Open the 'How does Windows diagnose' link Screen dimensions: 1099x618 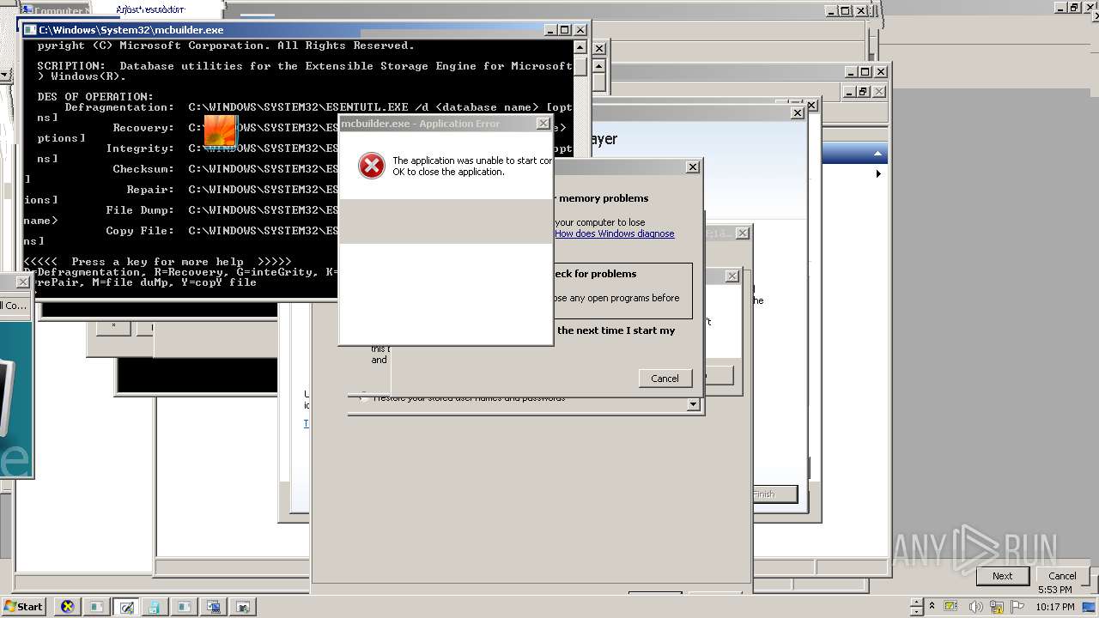click(614, 233)
